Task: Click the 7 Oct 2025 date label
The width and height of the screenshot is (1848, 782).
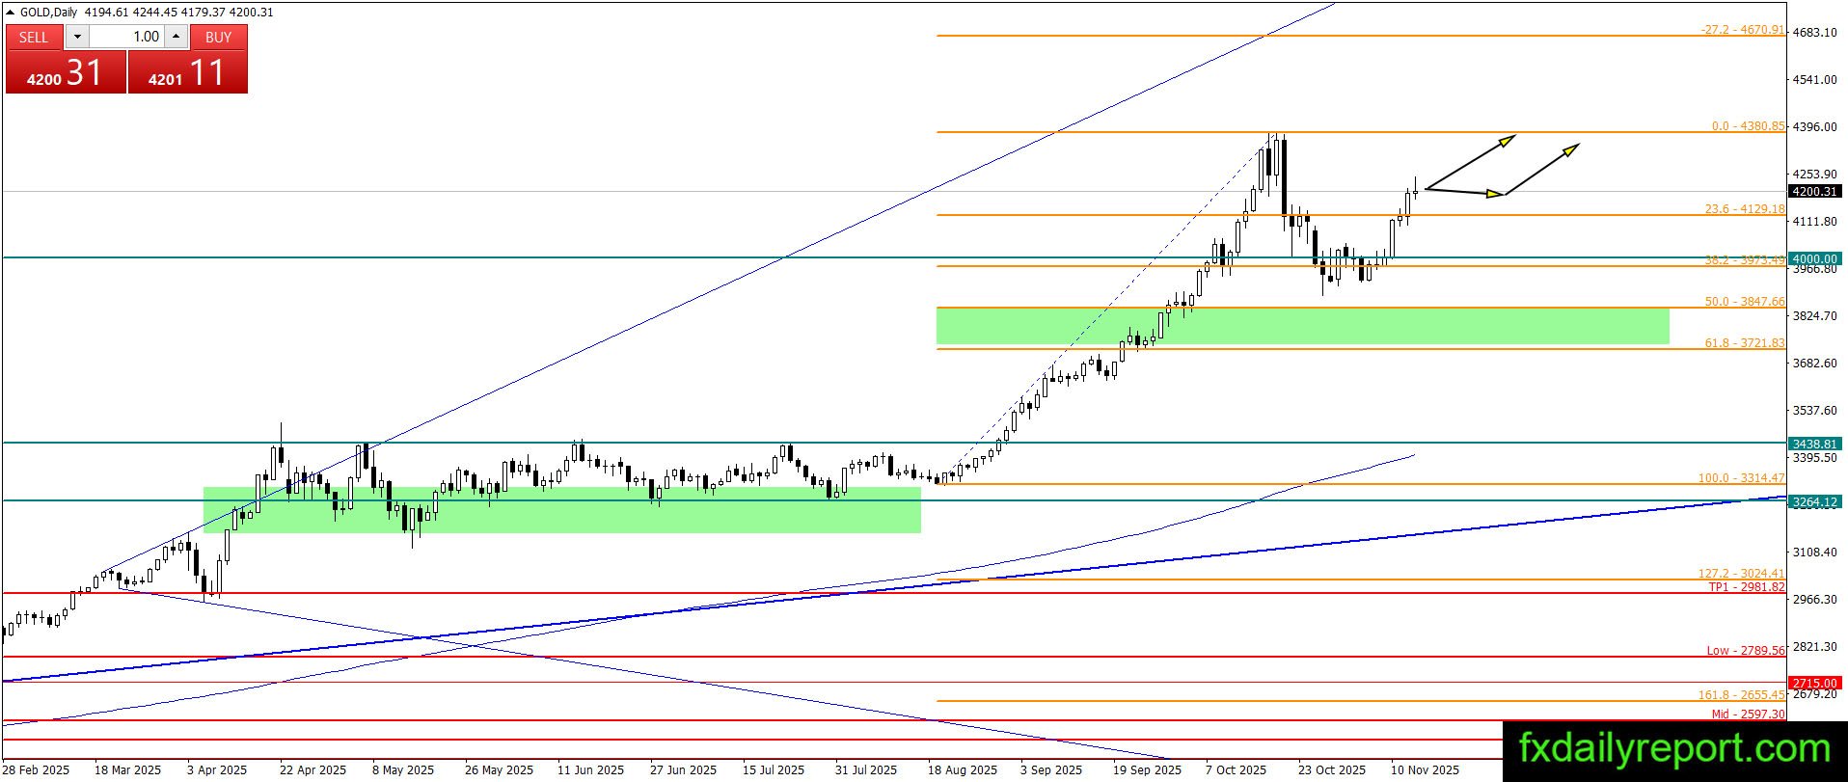Action: click(x=1236, y=769)
